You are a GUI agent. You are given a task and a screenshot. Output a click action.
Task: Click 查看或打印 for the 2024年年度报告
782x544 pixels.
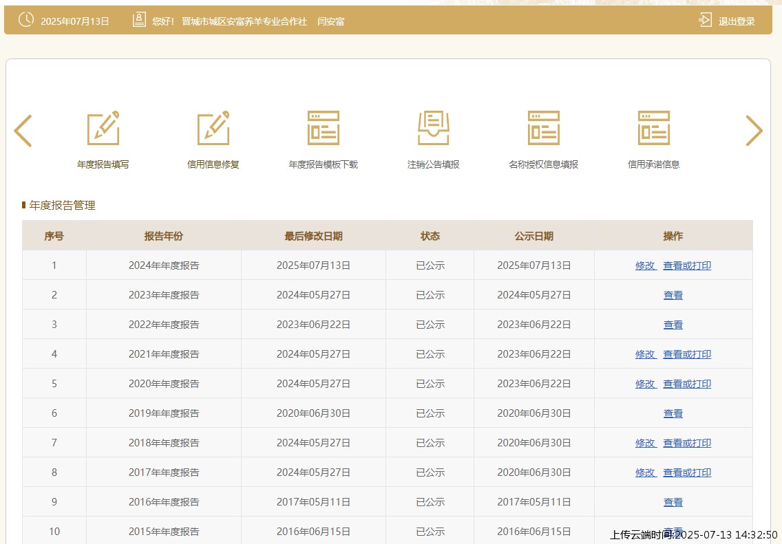tap(687, 265)
